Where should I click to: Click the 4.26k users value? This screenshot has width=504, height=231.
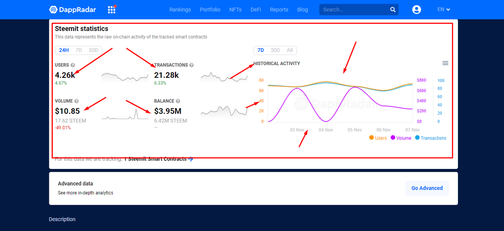pos(65,75)
